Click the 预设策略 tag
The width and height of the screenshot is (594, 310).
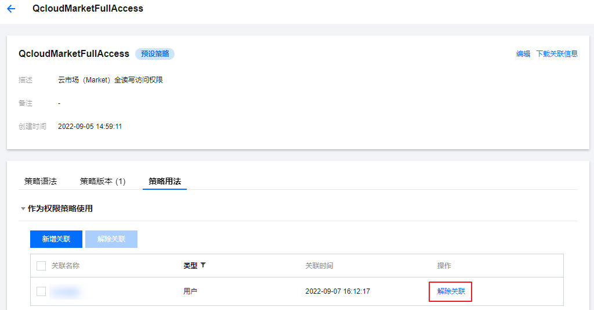tap(155, 54)
